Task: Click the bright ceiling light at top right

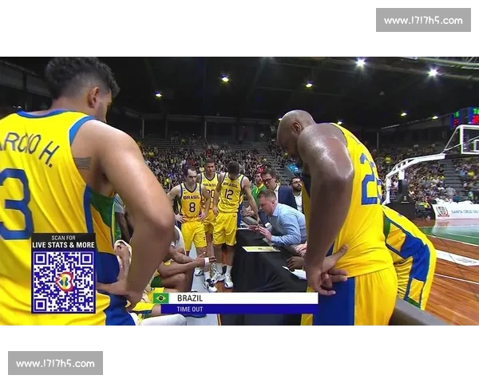Action: [432, 72]
